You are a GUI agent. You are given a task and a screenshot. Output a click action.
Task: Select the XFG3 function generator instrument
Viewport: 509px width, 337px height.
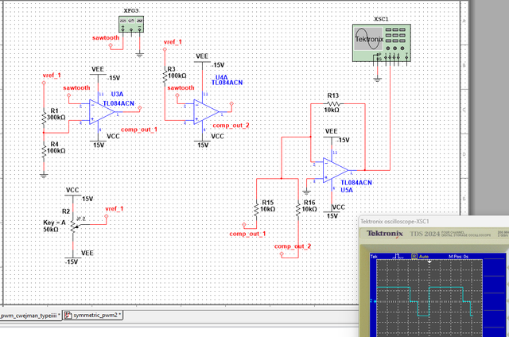(131, 25)
